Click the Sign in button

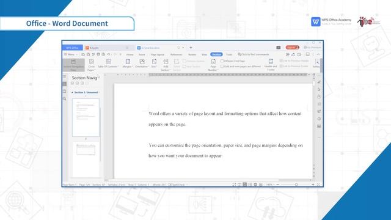292,48
